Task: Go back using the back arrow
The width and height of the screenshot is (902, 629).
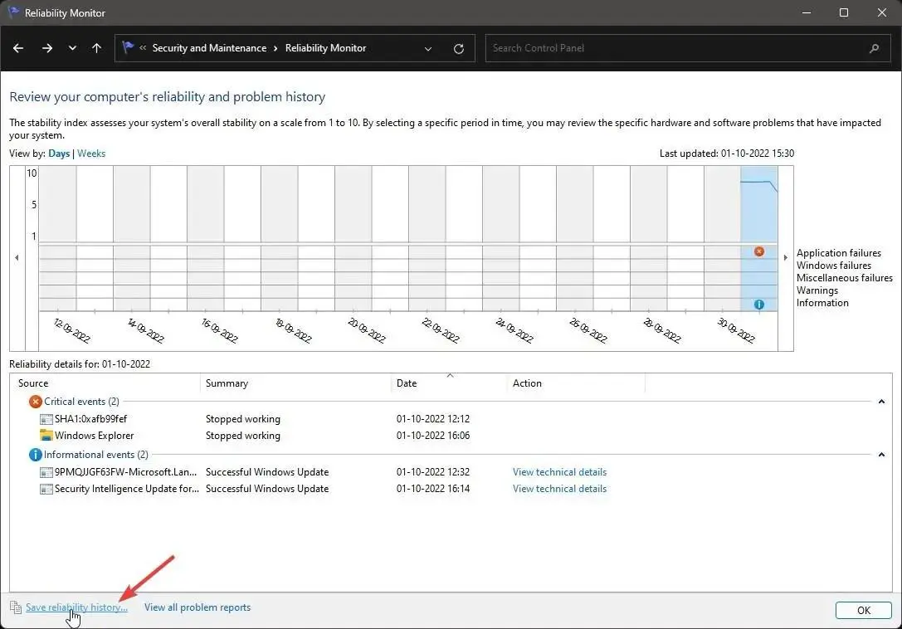Action: tap(18, 48)
